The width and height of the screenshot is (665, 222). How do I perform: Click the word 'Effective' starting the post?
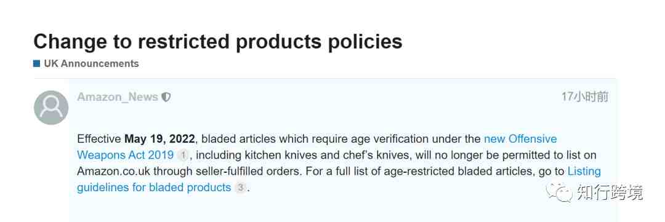(99, 139)
